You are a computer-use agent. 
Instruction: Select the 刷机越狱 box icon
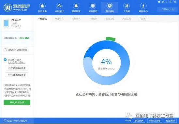point(110,6)
